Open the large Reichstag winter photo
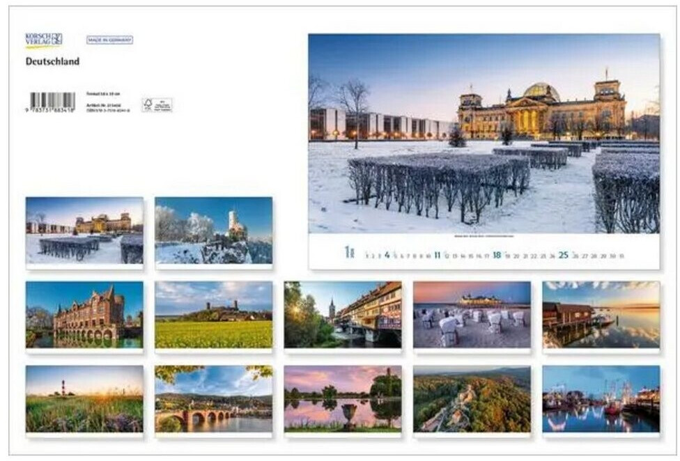Screen dimensions: 680x461 (484, 134)
